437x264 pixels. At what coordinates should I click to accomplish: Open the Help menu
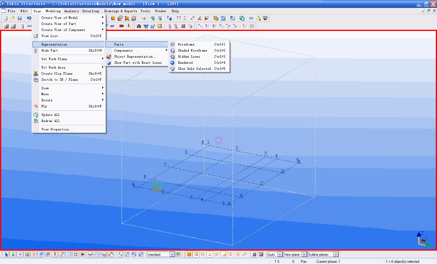click(175, 11)
